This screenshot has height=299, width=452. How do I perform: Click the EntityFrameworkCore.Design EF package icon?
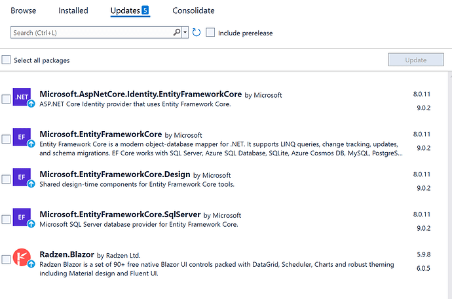pyautogui.click(x=22, y=177)
